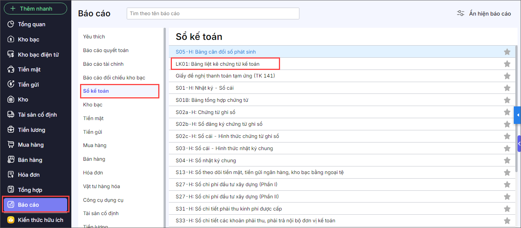Viewport: 521px width, 228px height.
Task: Star the LK01 Bảng liệt kê report
Action: (x=507, y=64)
